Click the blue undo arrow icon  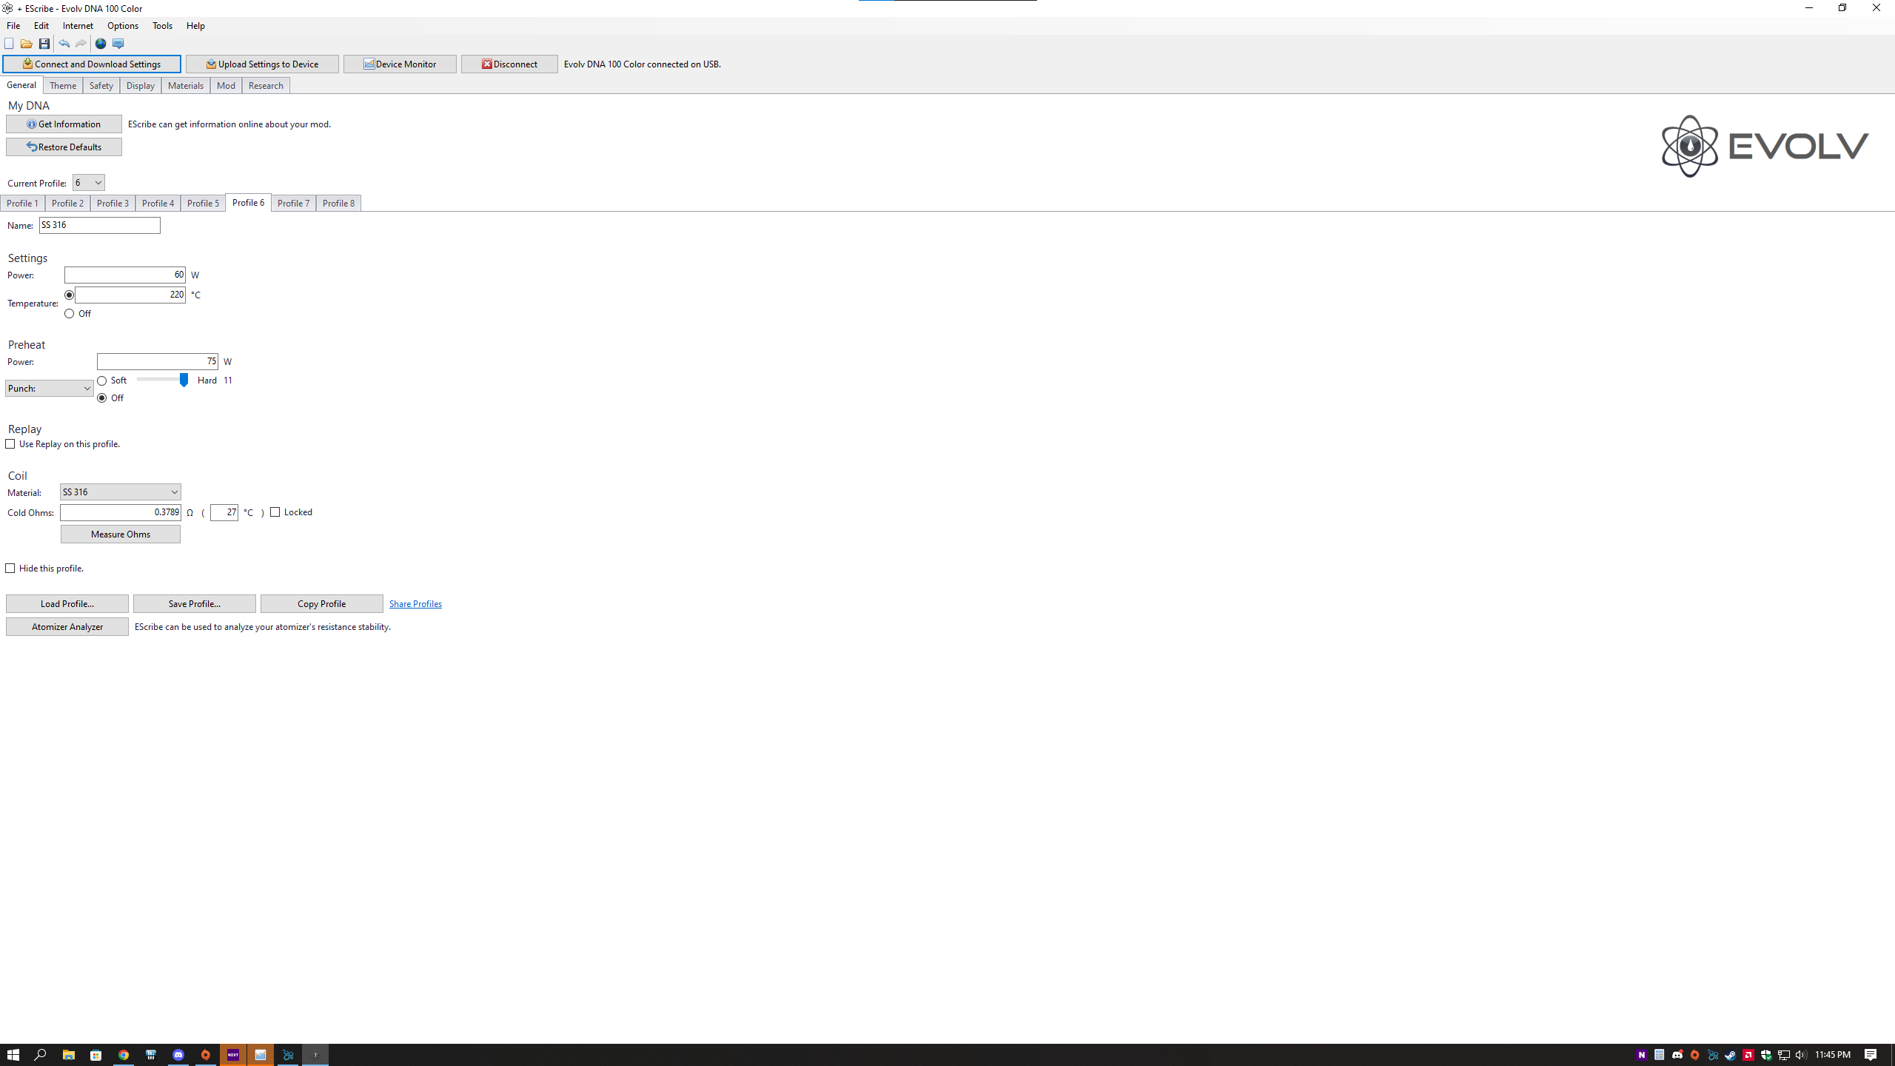coord(64,44)
